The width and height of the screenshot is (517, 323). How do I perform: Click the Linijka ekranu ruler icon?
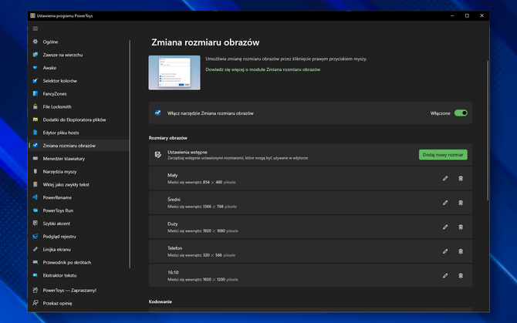[35, 249]
